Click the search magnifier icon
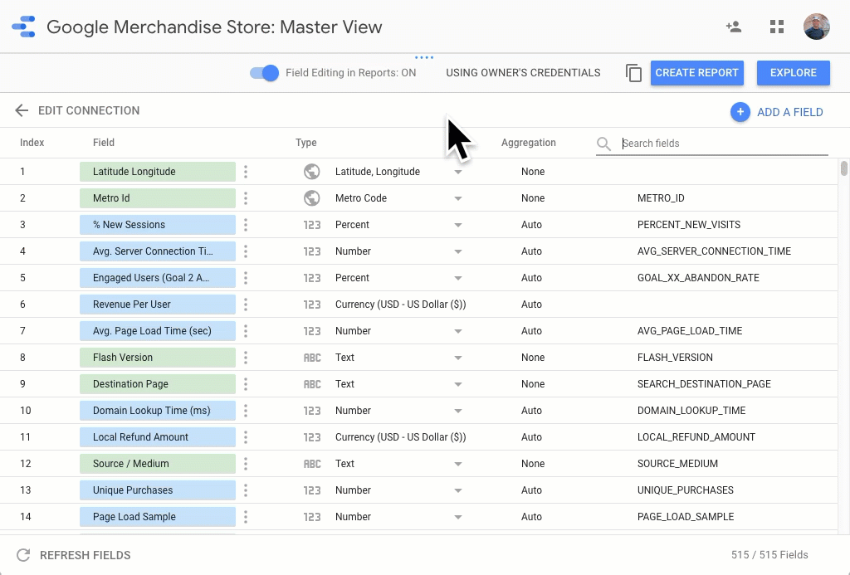 click(603, 144)
